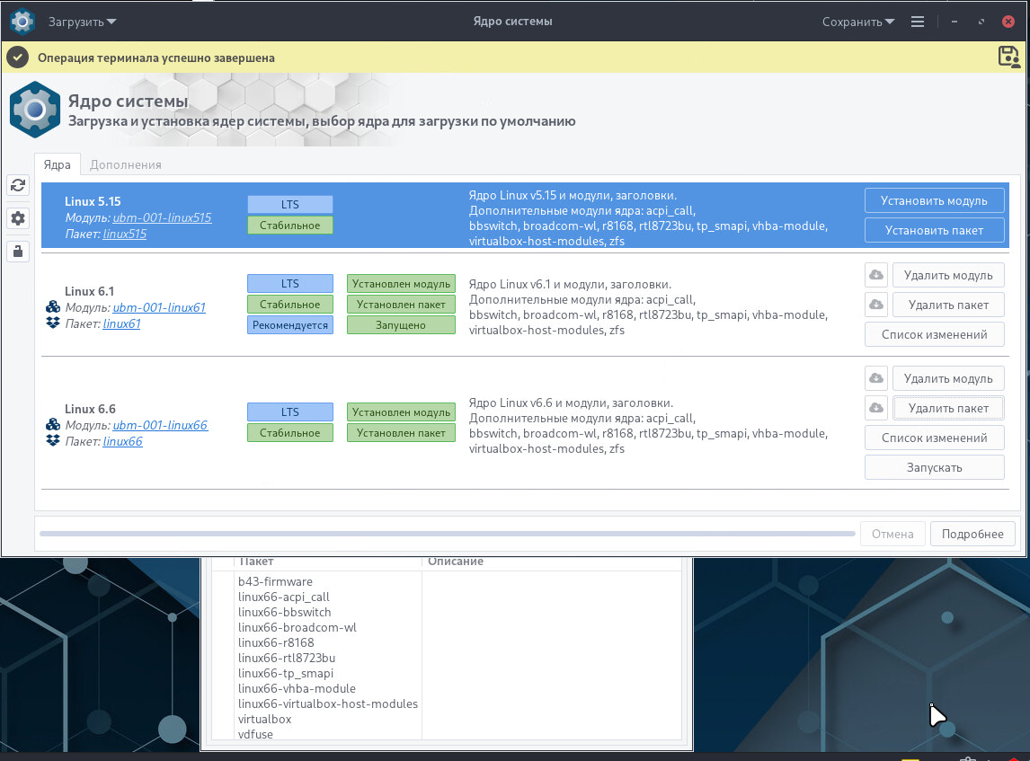Click the package icon next to linux66
Image resolution: width=1030 pixels, height=761 pixels.
tap(53, 440)
